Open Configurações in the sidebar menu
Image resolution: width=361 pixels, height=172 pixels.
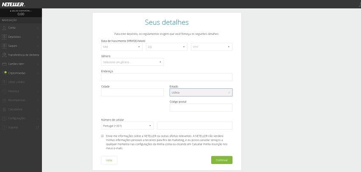17,118
